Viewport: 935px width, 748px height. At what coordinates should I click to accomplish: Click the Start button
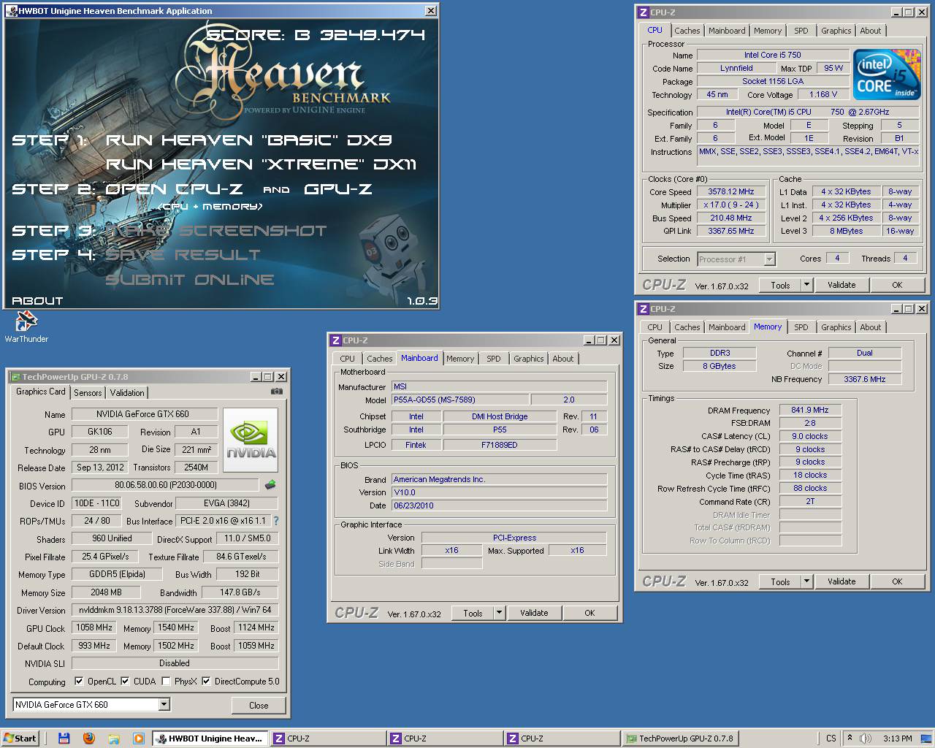coord(20,739)
